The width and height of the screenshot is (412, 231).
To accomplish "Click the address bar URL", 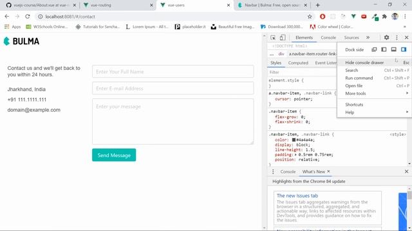I will (x=70, y=17).
